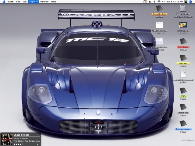Select the Tokico Illuminas image file icon
195x146 pixels.
159,25
